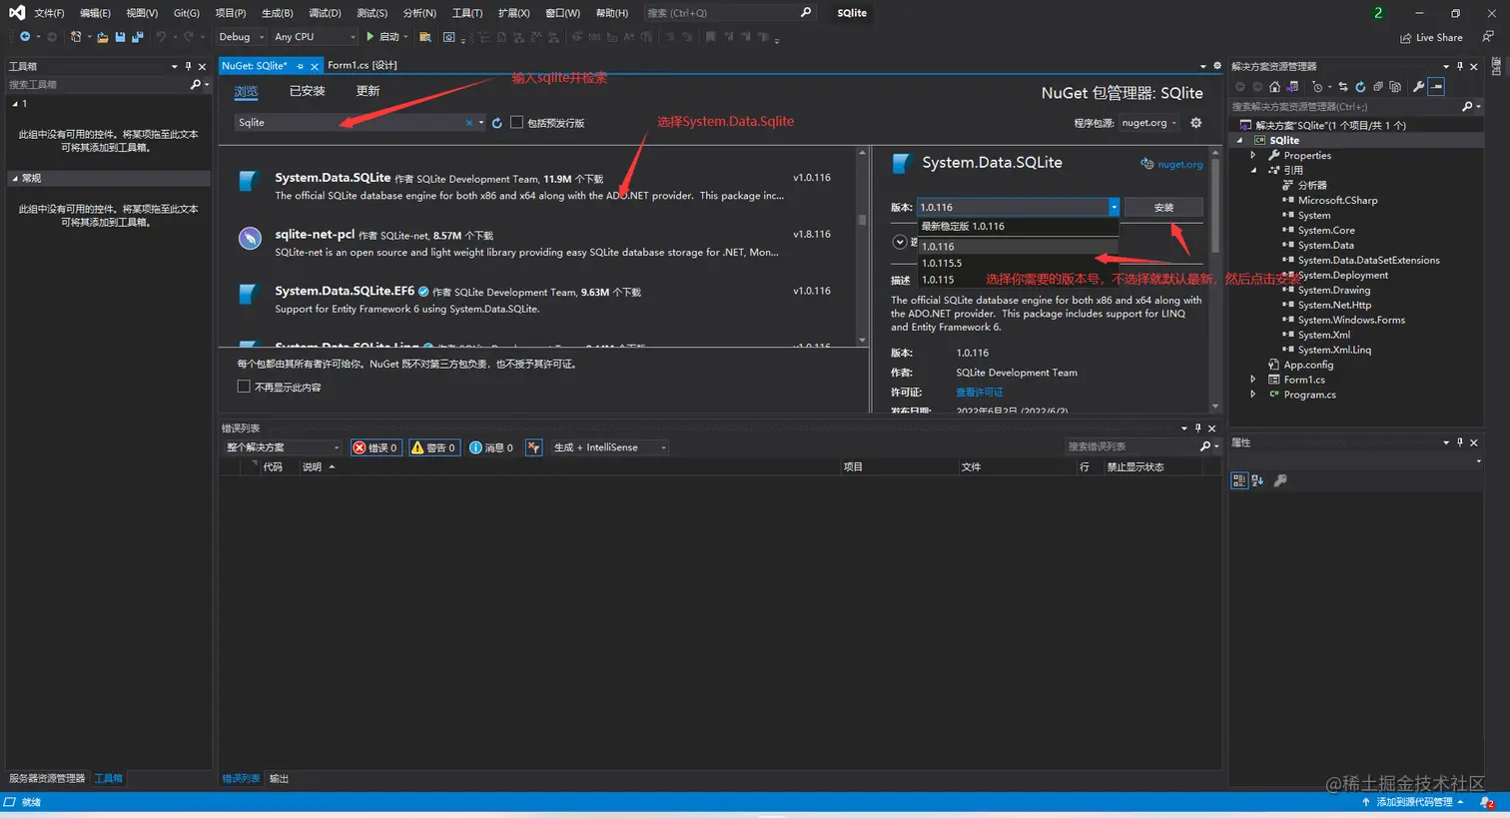The image size is (1510, 818).
Task: Click Alphabetical sort icon in Properties panel
Action: (1257, 480)
